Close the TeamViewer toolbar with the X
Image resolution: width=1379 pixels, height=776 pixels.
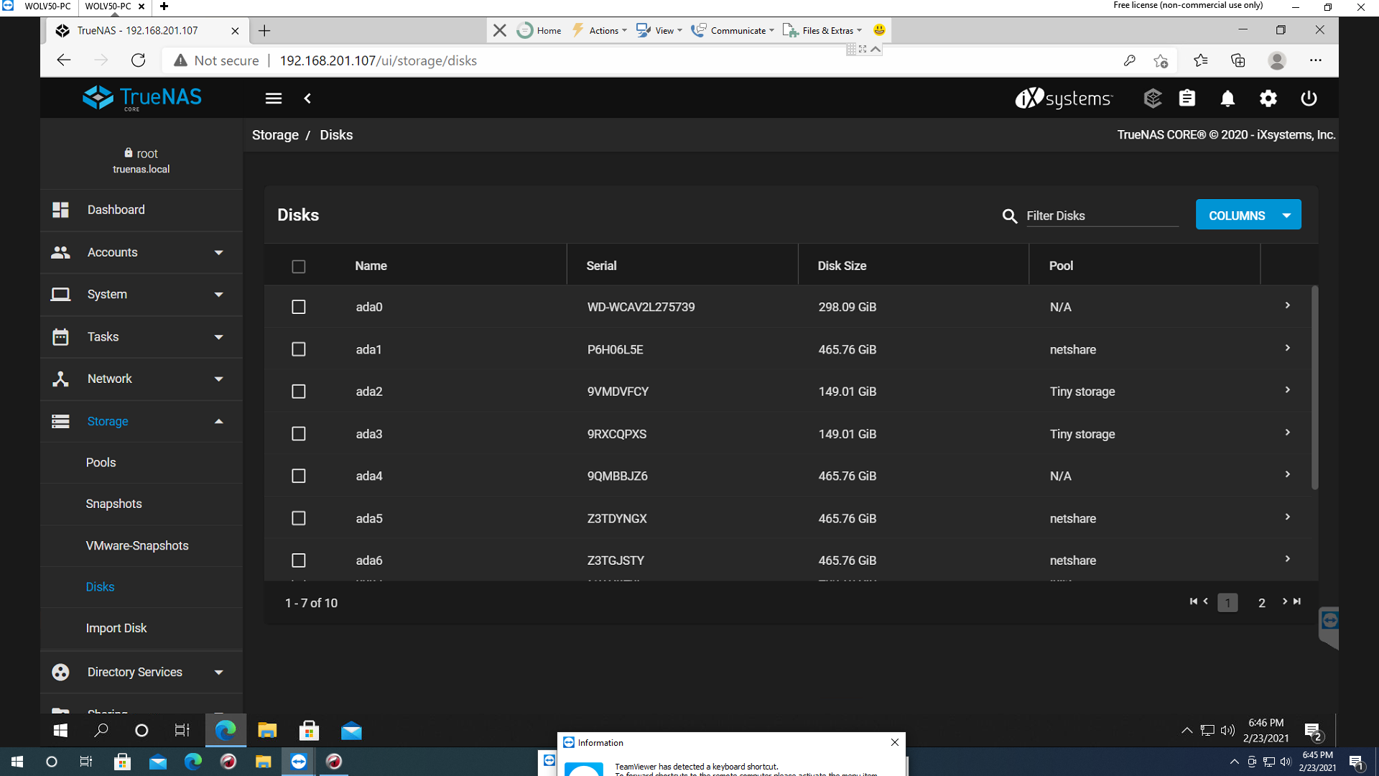pyautogui.click(x=500, y=30)
